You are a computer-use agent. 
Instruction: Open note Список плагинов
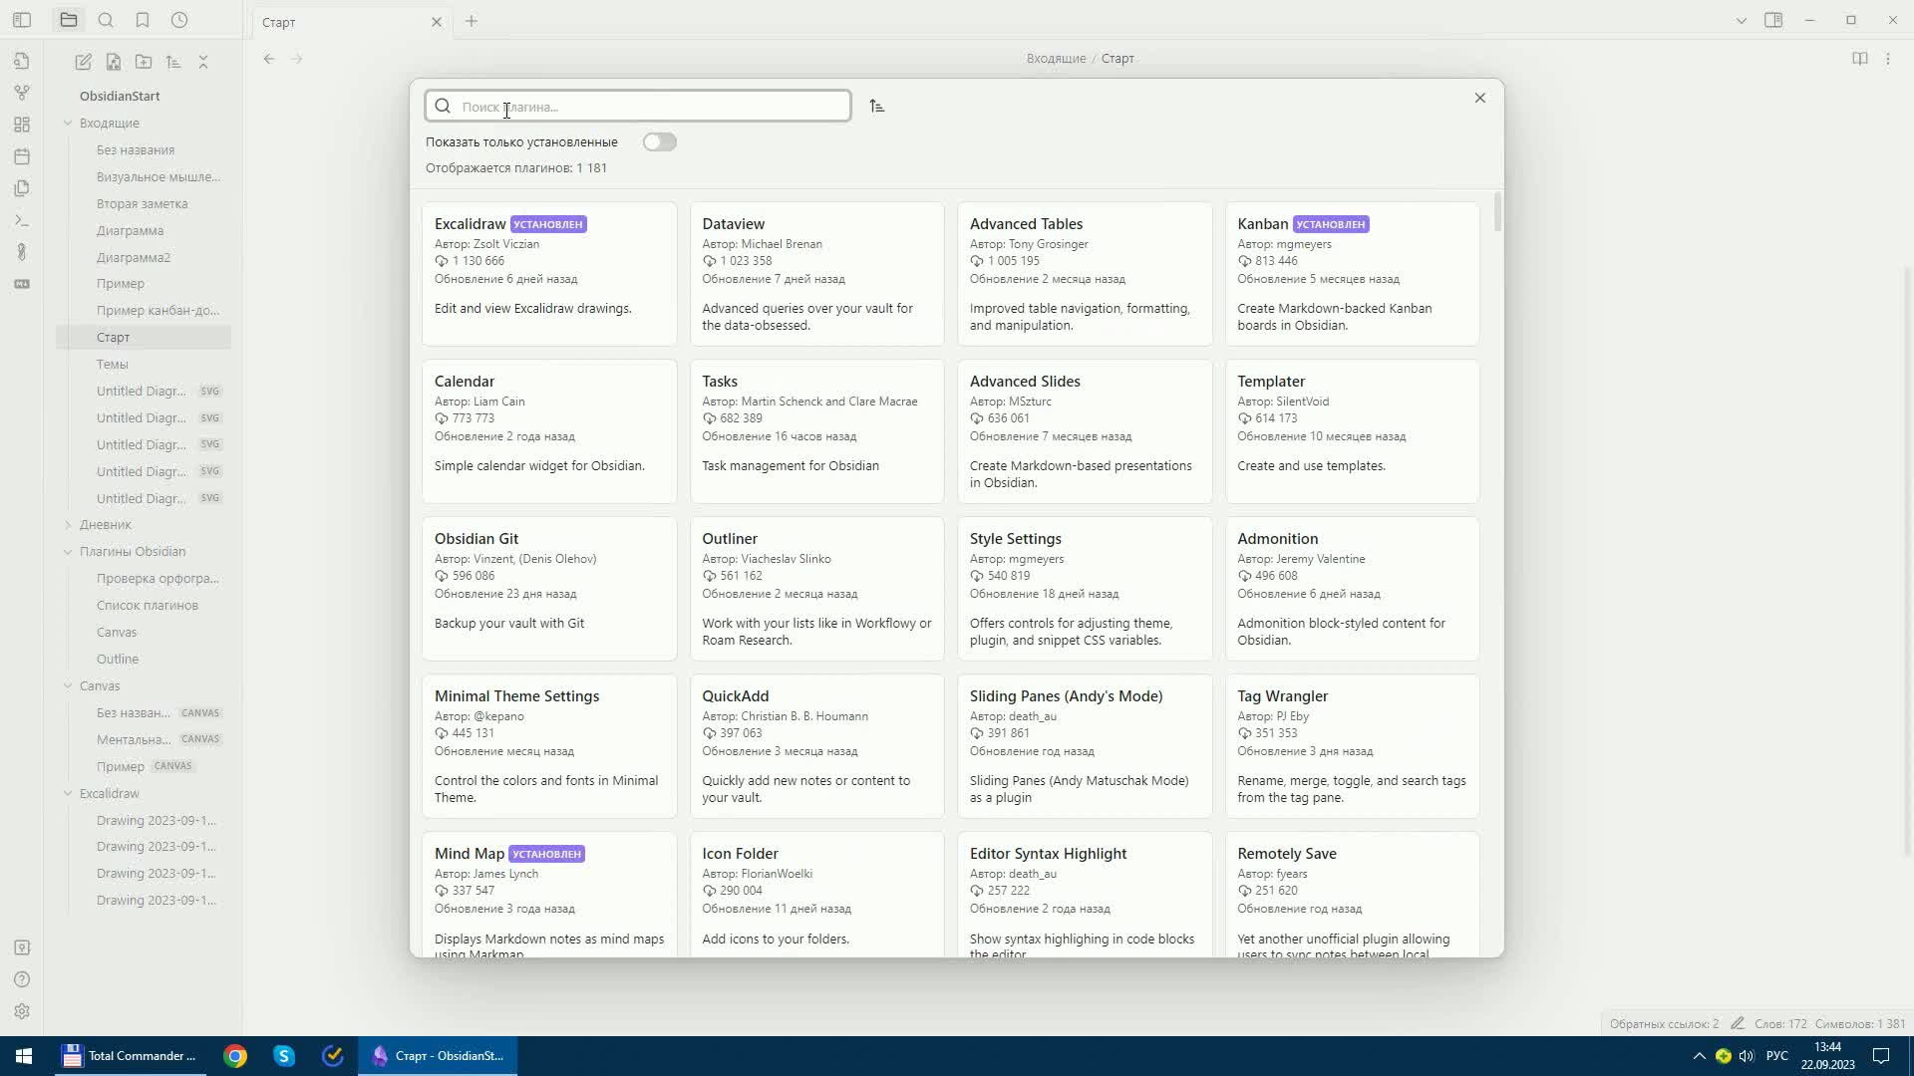coord(148,606)
